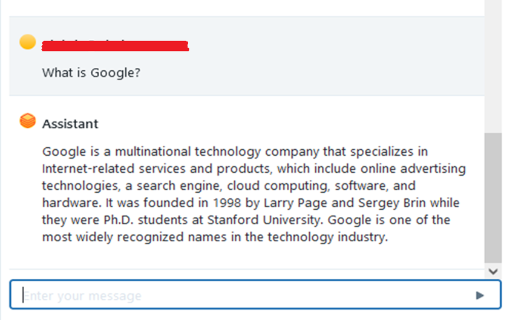Click the 'What is Google?' message text
The width and height of the screenshot is (507, 320).
(91, 73)
